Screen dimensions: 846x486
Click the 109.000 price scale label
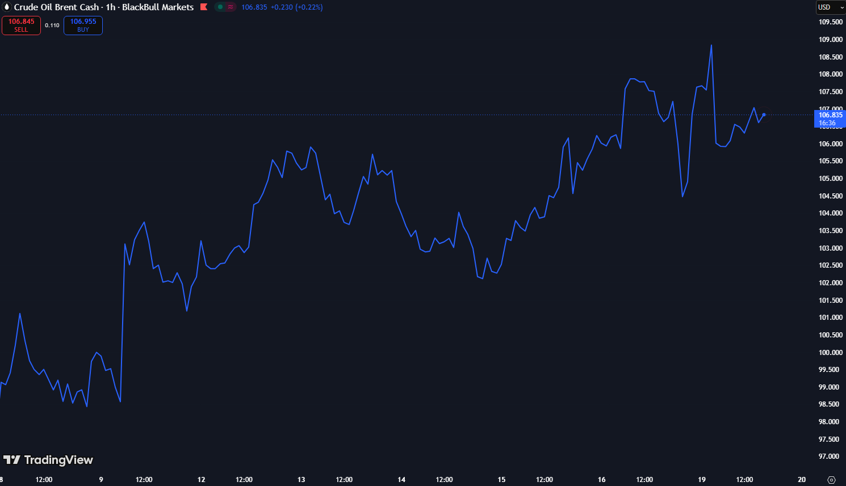tap(831, 40)
